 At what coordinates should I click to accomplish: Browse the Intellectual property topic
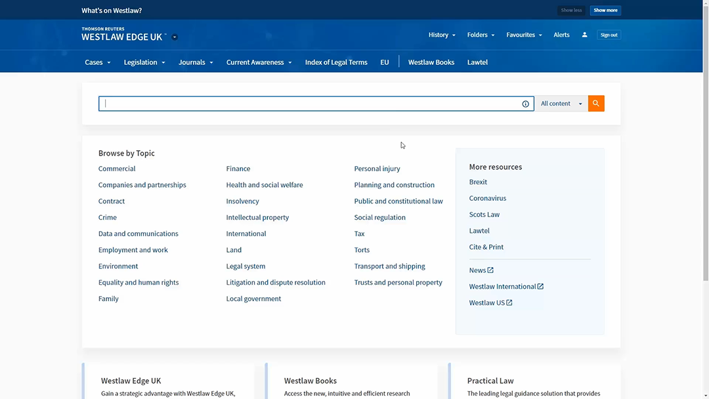pos(257,217)
